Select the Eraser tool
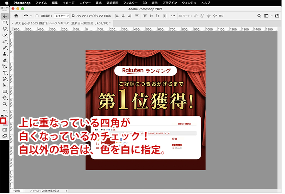 (5, 60)
